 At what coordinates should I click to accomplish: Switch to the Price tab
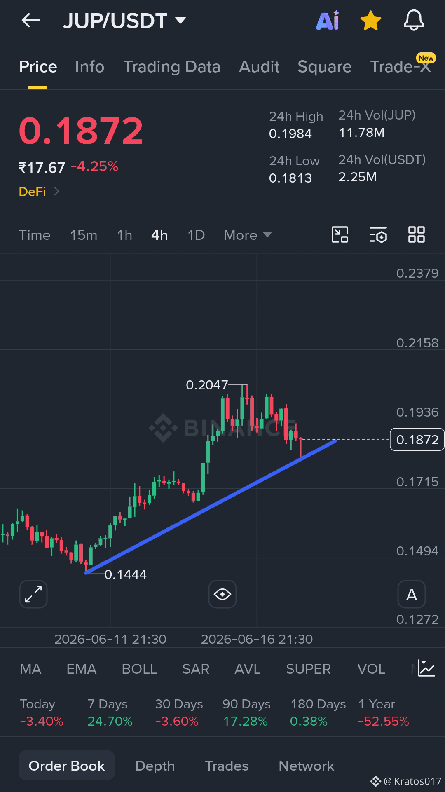38,67
